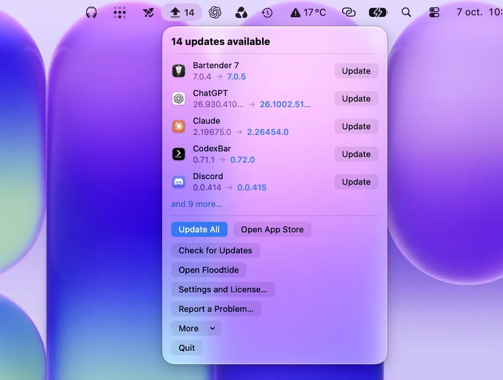The height and width of the screenshot is (380, 503).
Task: Click the headphones icon in the menu bar
Action: tap(91, 13)
